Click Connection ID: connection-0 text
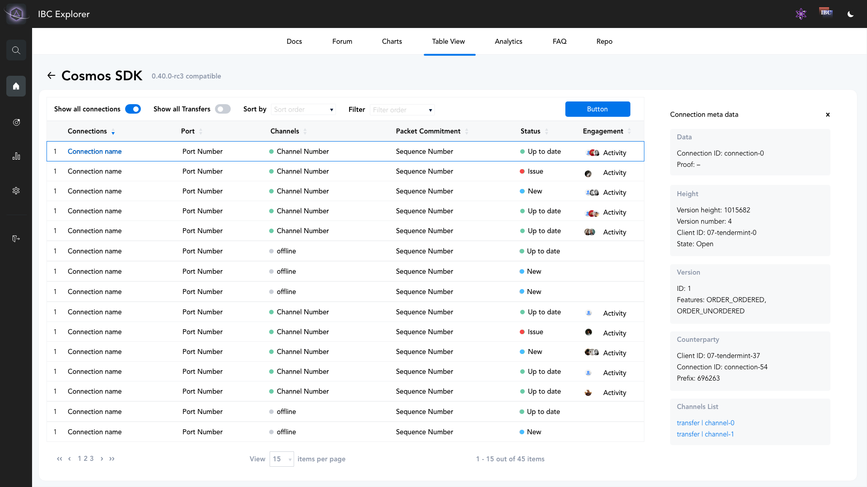The image size is (867, 487). [720, 153]
